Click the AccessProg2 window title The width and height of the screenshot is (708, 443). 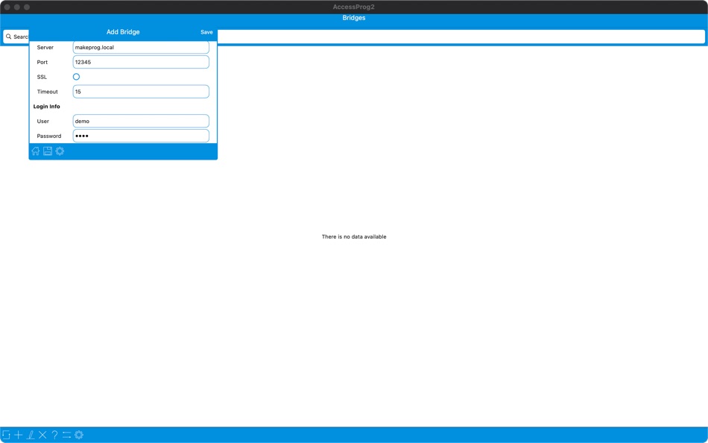353,7
